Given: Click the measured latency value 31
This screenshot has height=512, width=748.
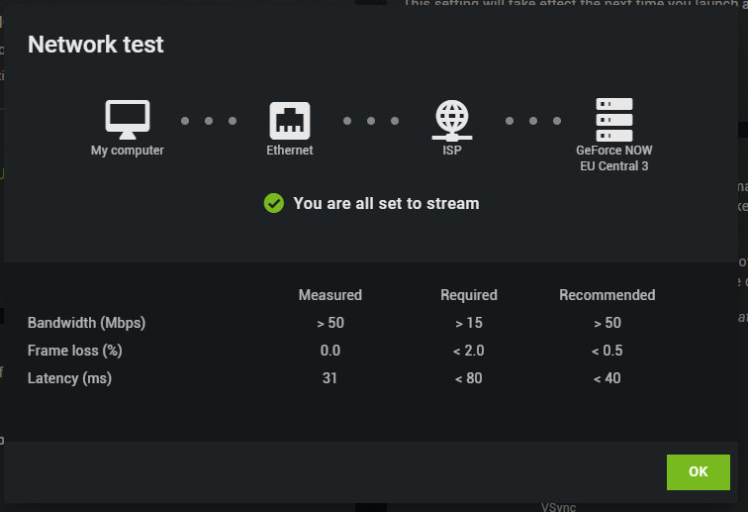Looking at the screenshot, I should point(329,378).
